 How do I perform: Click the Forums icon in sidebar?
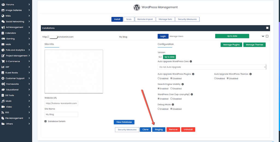click(3, 5)
